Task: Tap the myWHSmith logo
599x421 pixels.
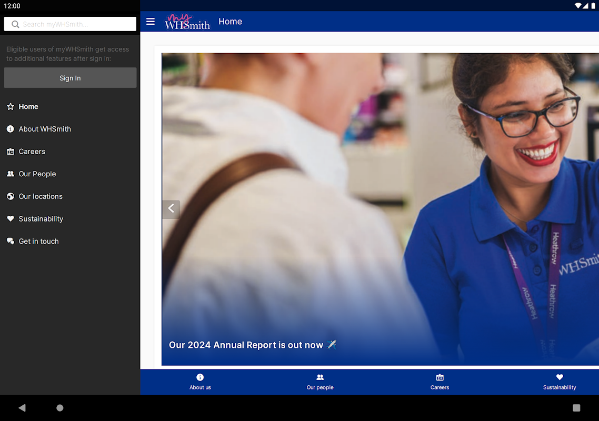Action: tap(187, 22)
